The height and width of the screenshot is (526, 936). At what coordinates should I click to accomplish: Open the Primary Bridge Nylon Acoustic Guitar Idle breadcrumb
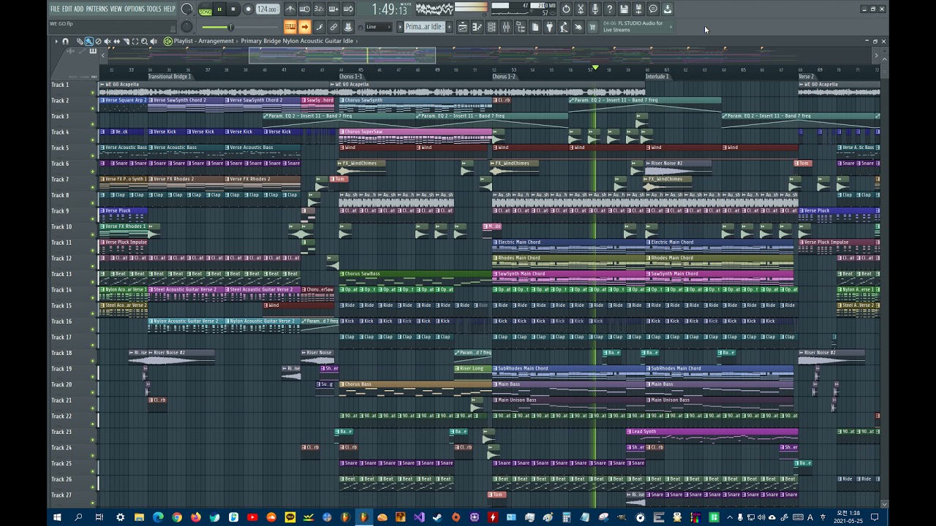coord(297,41)
